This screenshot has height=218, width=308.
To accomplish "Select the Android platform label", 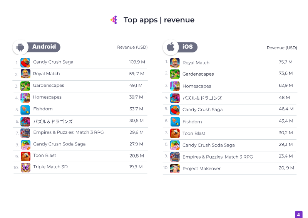I will [44, 47].
